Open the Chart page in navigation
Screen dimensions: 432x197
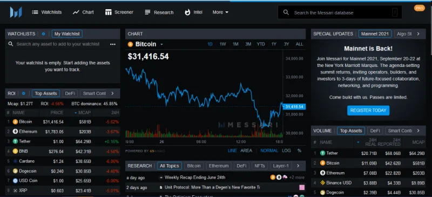[83, 12]
